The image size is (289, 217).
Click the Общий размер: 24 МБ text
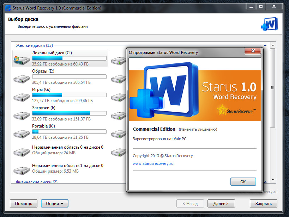point(54,153)
